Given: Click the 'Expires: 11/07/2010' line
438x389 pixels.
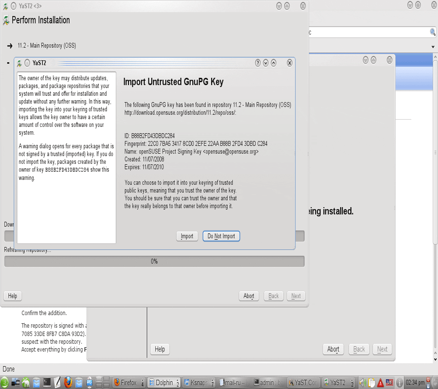Looking at the screenshot, I should coord(144,167).
